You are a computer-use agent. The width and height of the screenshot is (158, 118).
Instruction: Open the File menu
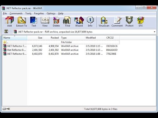pyautogui.click(x=5, y=13)
